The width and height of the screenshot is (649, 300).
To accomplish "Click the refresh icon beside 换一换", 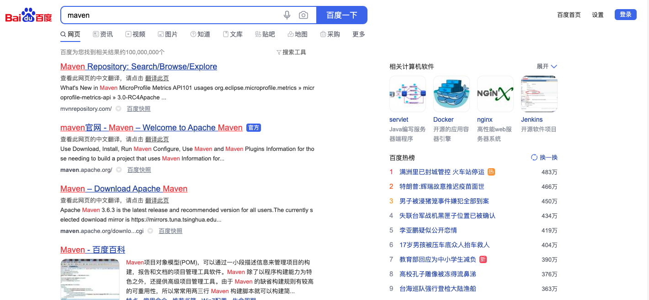I will click(534, 157).
